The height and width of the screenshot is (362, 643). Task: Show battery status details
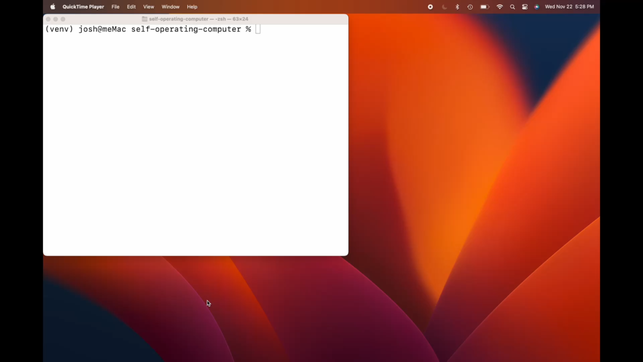(x=485, y=7)
